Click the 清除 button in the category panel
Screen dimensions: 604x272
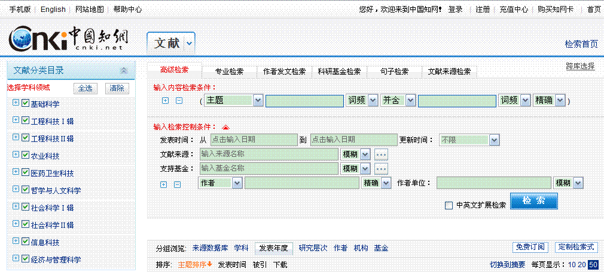pyautogui.click(x=117, y=88)
